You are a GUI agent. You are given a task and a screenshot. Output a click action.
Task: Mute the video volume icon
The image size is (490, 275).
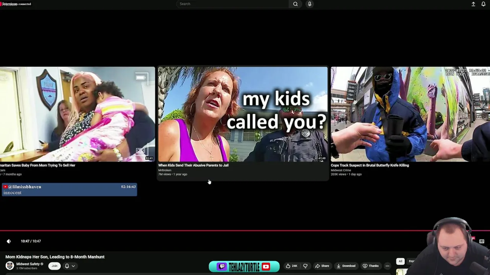(x=9, y=241)
